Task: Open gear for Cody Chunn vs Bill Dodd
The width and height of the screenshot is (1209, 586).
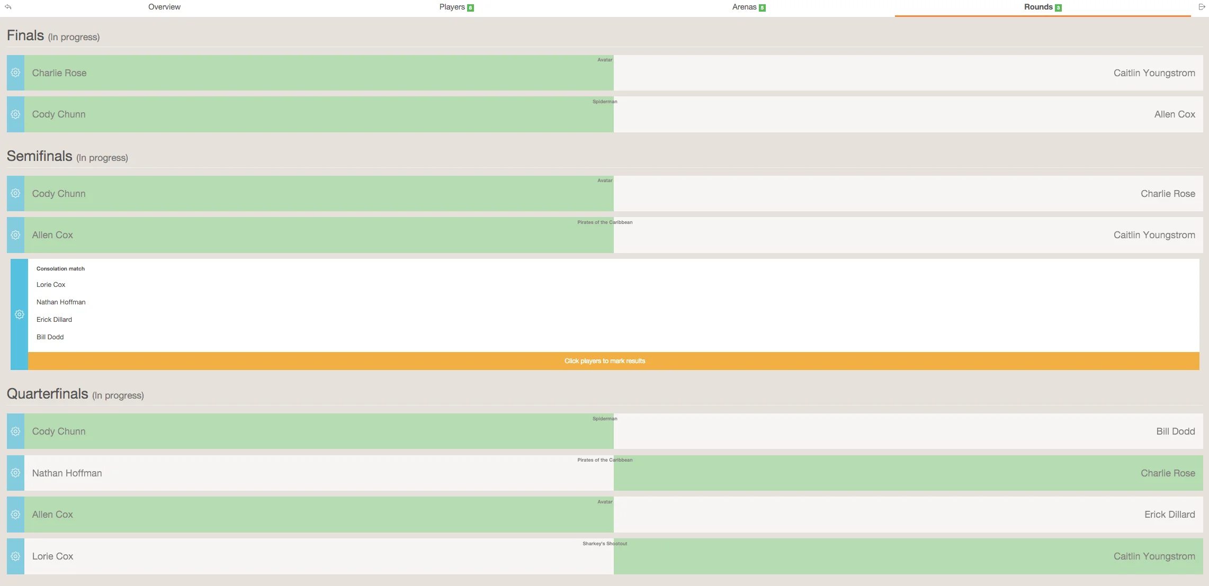Action: pos(15,431)
